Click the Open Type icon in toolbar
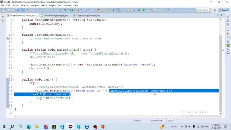Viewport: 231px width, 130px height. pyautogui.click(x=99, y=10)
